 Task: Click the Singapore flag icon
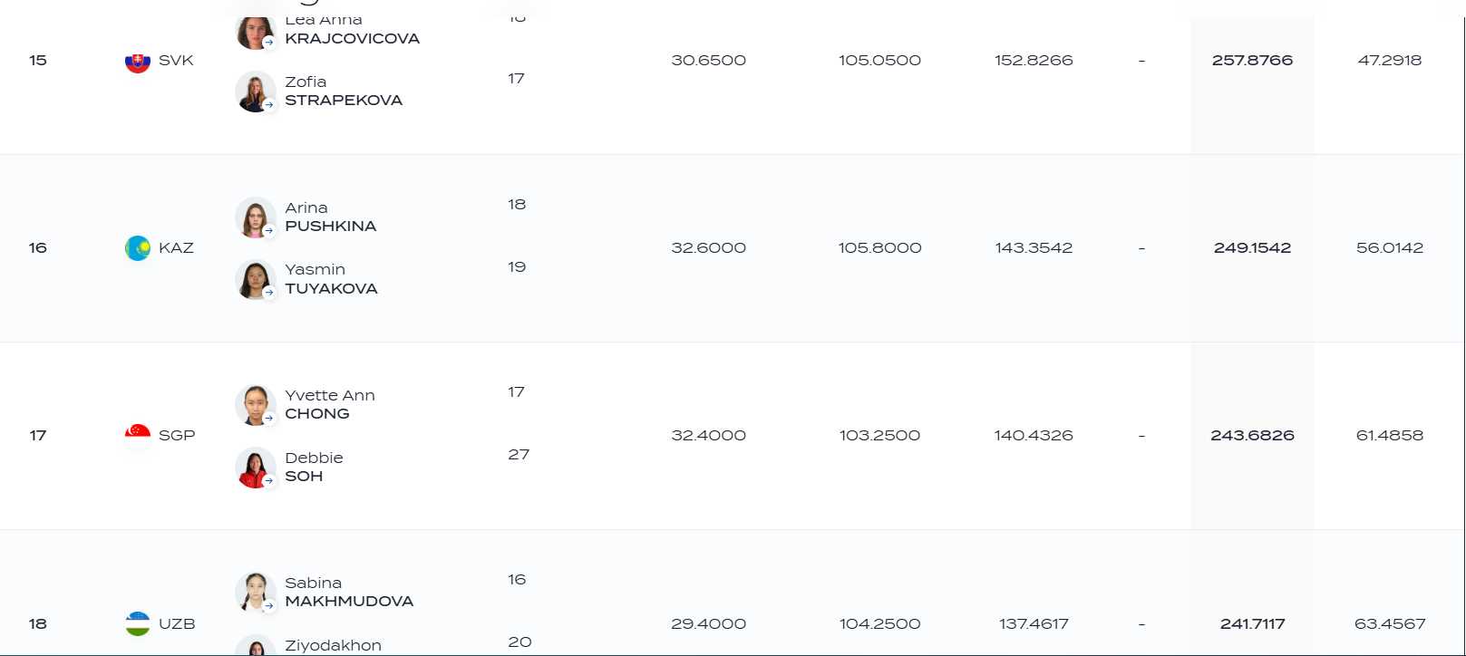click(x=138, y=436)
